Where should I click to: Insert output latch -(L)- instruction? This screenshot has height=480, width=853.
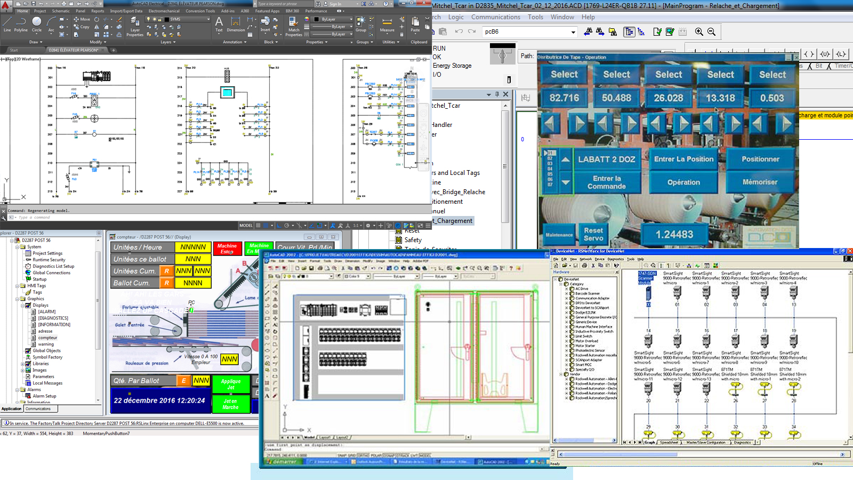pyautogui.click(x=841, y=54)
